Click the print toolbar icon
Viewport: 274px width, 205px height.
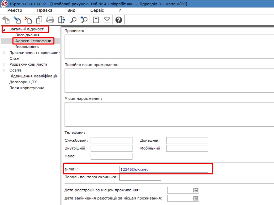[50, 20]
